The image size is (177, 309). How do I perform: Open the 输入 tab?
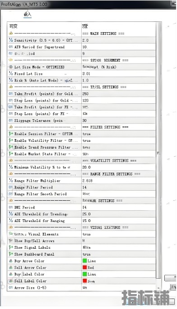(27, 14)
